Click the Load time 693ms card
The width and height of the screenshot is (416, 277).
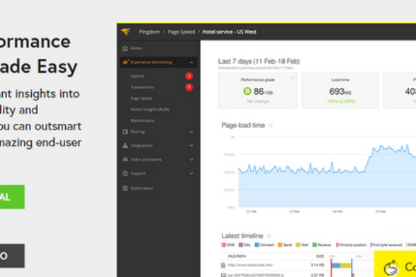tap(340, 91)
